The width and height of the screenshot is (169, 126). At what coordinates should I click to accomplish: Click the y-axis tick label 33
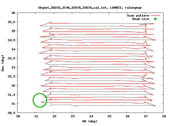click(x=13, y=67)
